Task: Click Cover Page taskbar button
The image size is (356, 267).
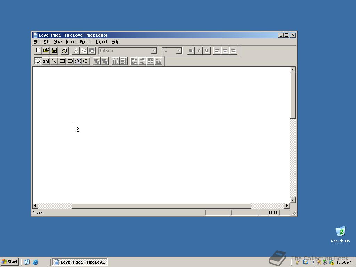Action: click(80, 262)
